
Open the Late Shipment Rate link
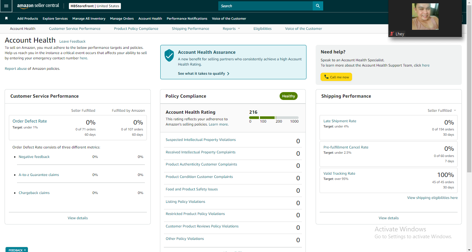(x=340, y=121)
